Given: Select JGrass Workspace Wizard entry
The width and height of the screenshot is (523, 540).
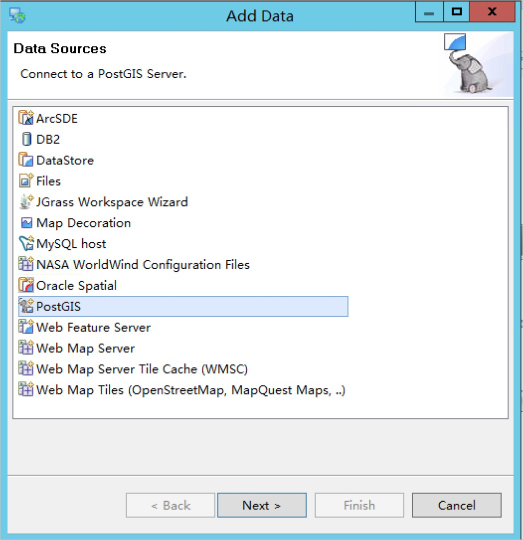Looking at the screenshot, I should [112, 202].
